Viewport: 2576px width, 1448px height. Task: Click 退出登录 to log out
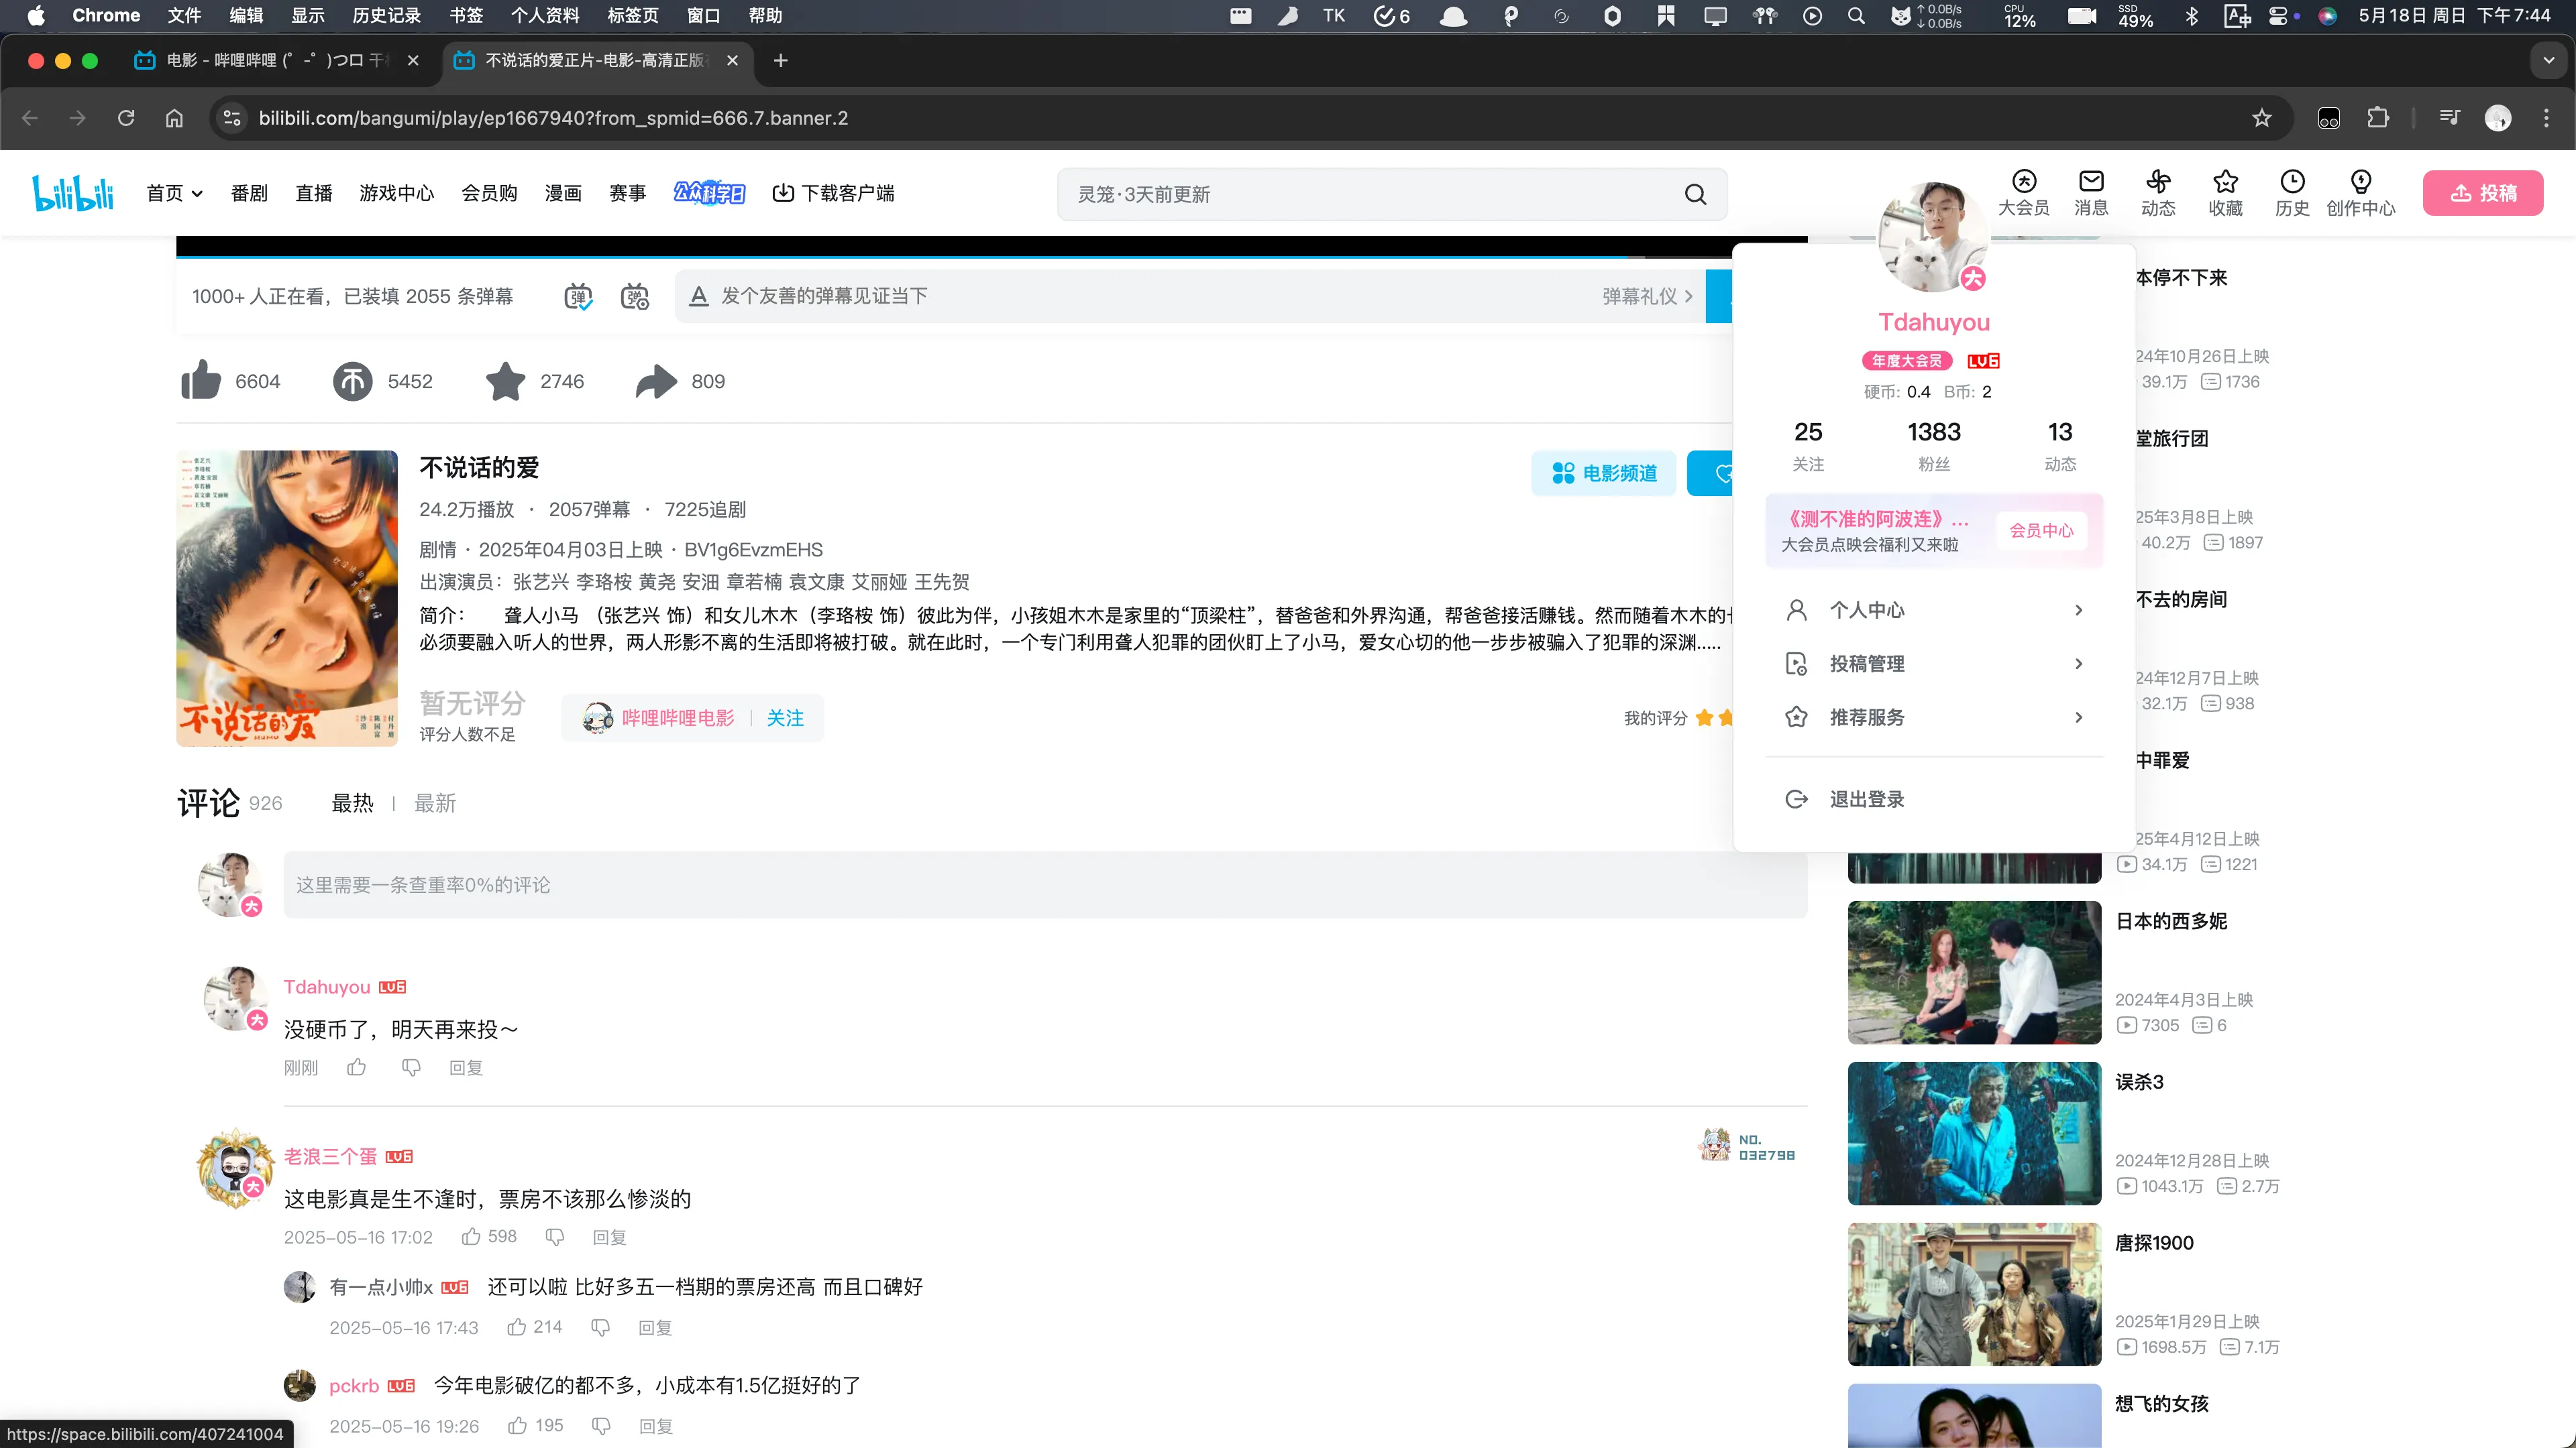(1866, 798)
